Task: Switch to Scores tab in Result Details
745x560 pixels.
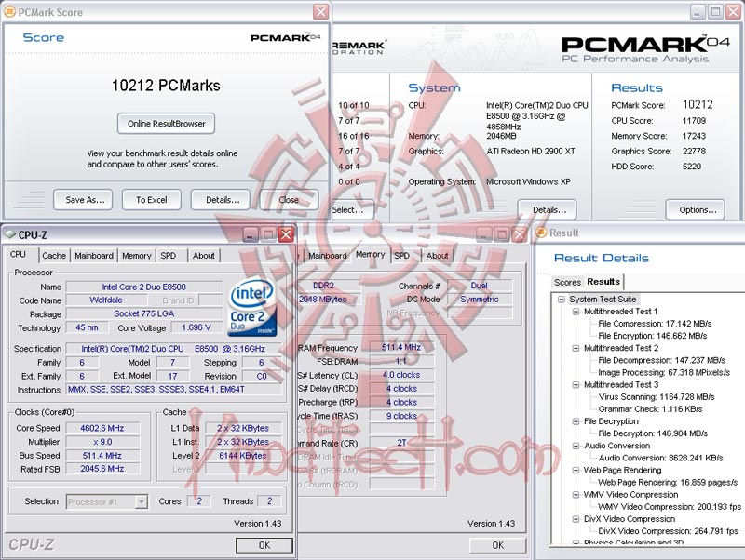Action: pos(567,282)
